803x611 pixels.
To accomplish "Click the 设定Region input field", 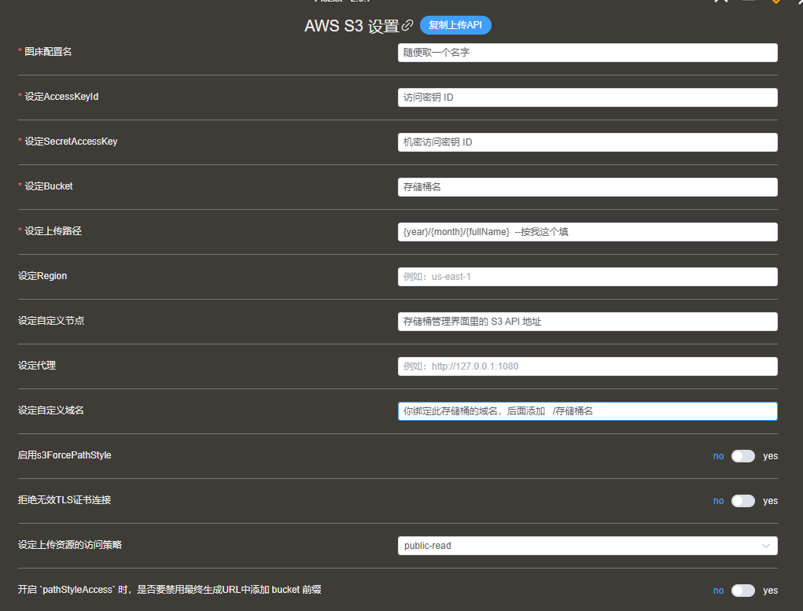I will [x=588, y=277].
